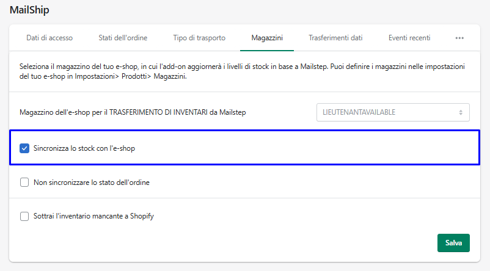The width and height of the screenshot is (490, 271).
Task: Show the Eventi recenti tab
Action: click(x=409, y=38)
